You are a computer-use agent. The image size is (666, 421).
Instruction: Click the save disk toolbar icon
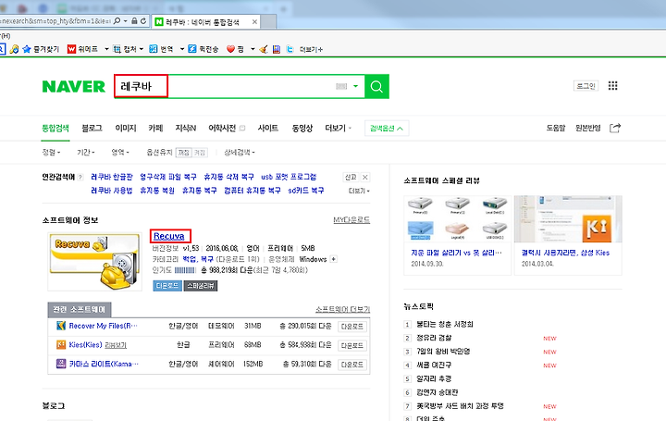(x=277, y=49)
